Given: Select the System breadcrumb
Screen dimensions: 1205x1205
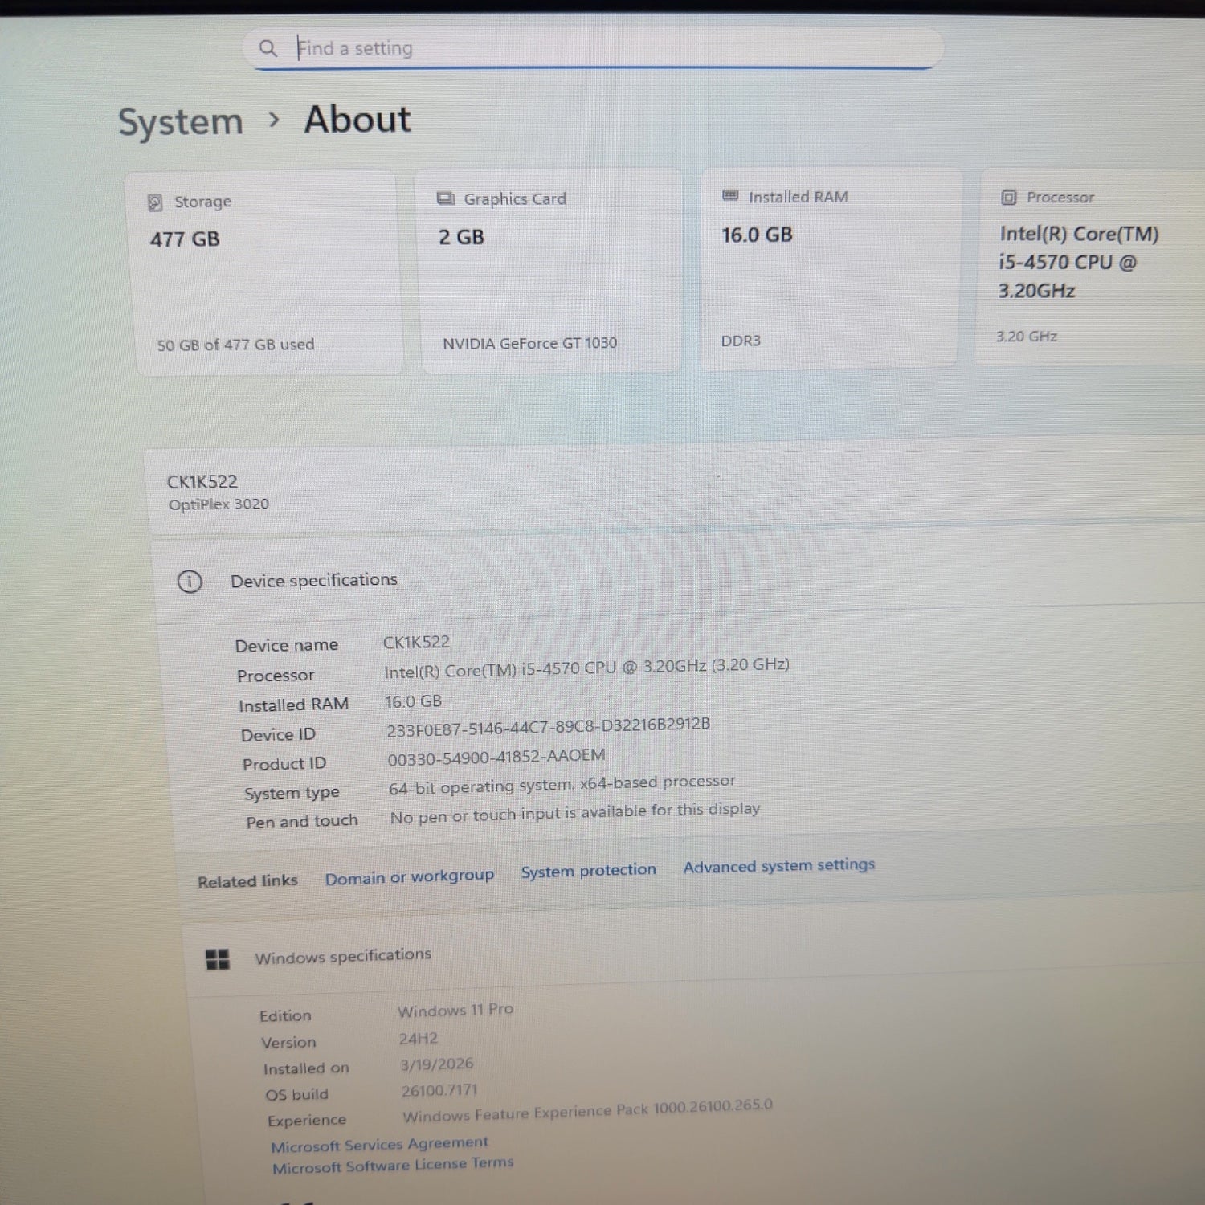Looking at the screenshot, I should [x=180, y=120].
